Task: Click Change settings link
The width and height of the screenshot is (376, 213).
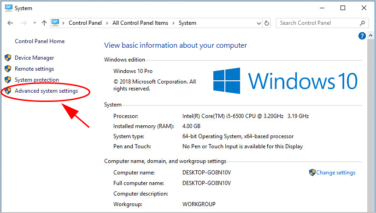Action: pyautogui.click(x=335, y=173)
